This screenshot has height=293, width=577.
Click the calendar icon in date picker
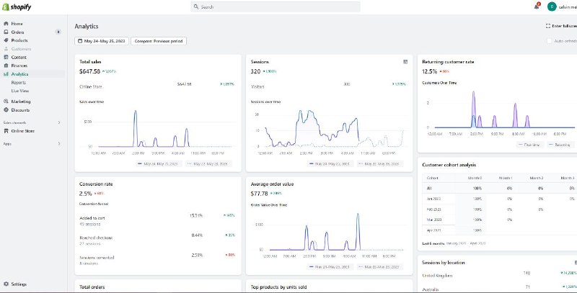pos(80,41)
